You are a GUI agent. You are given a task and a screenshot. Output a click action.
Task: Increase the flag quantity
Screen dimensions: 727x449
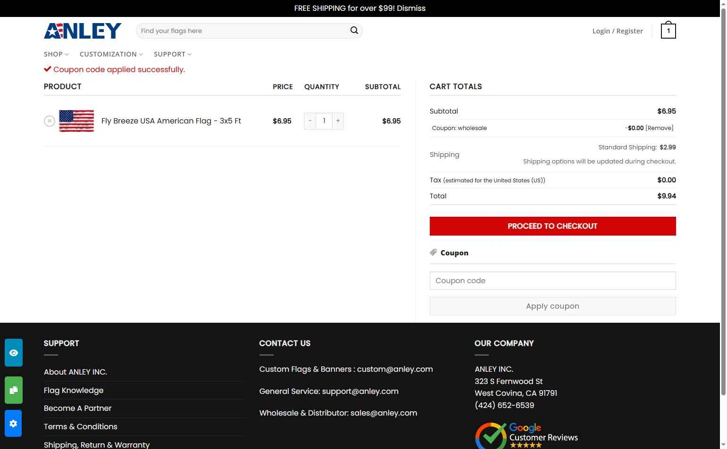pyautogui.click(x=338, y=121)
